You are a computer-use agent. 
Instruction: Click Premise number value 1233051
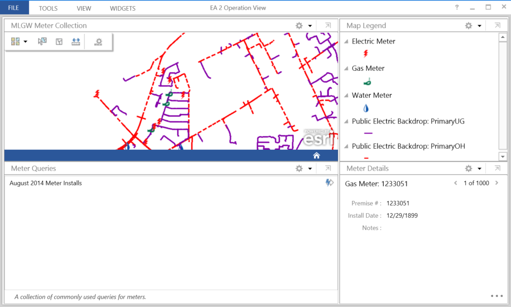398,203
